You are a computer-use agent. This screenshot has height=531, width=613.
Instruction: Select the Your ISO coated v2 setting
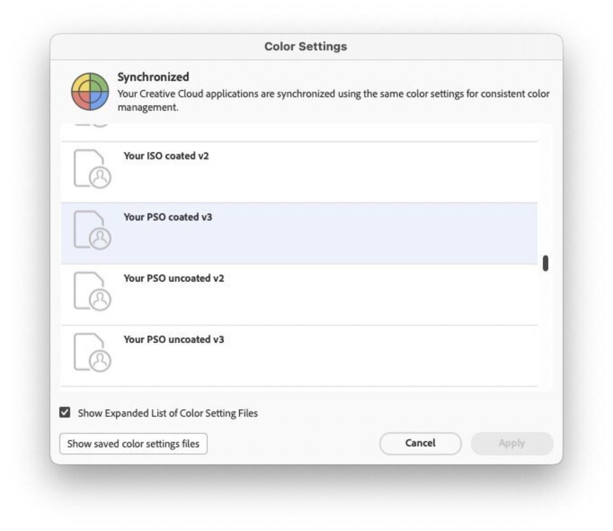click(166, 156)
